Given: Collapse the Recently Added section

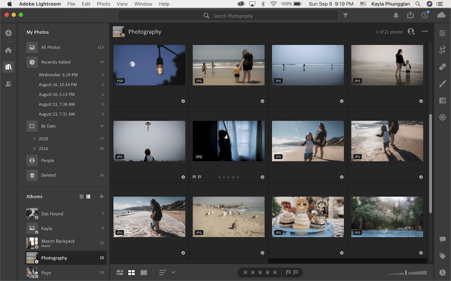Looking at the screenshot, I should (x=102, y=62).
